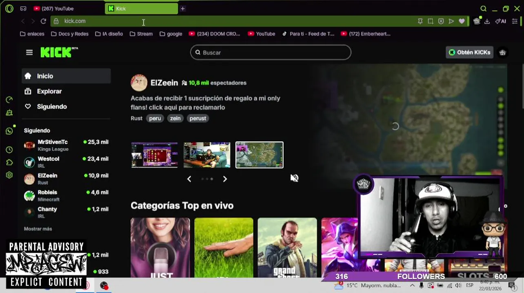Expand the Docs y Redes bookmarks folder
Viewport: 524px width, 293px height.
point(69,34)
